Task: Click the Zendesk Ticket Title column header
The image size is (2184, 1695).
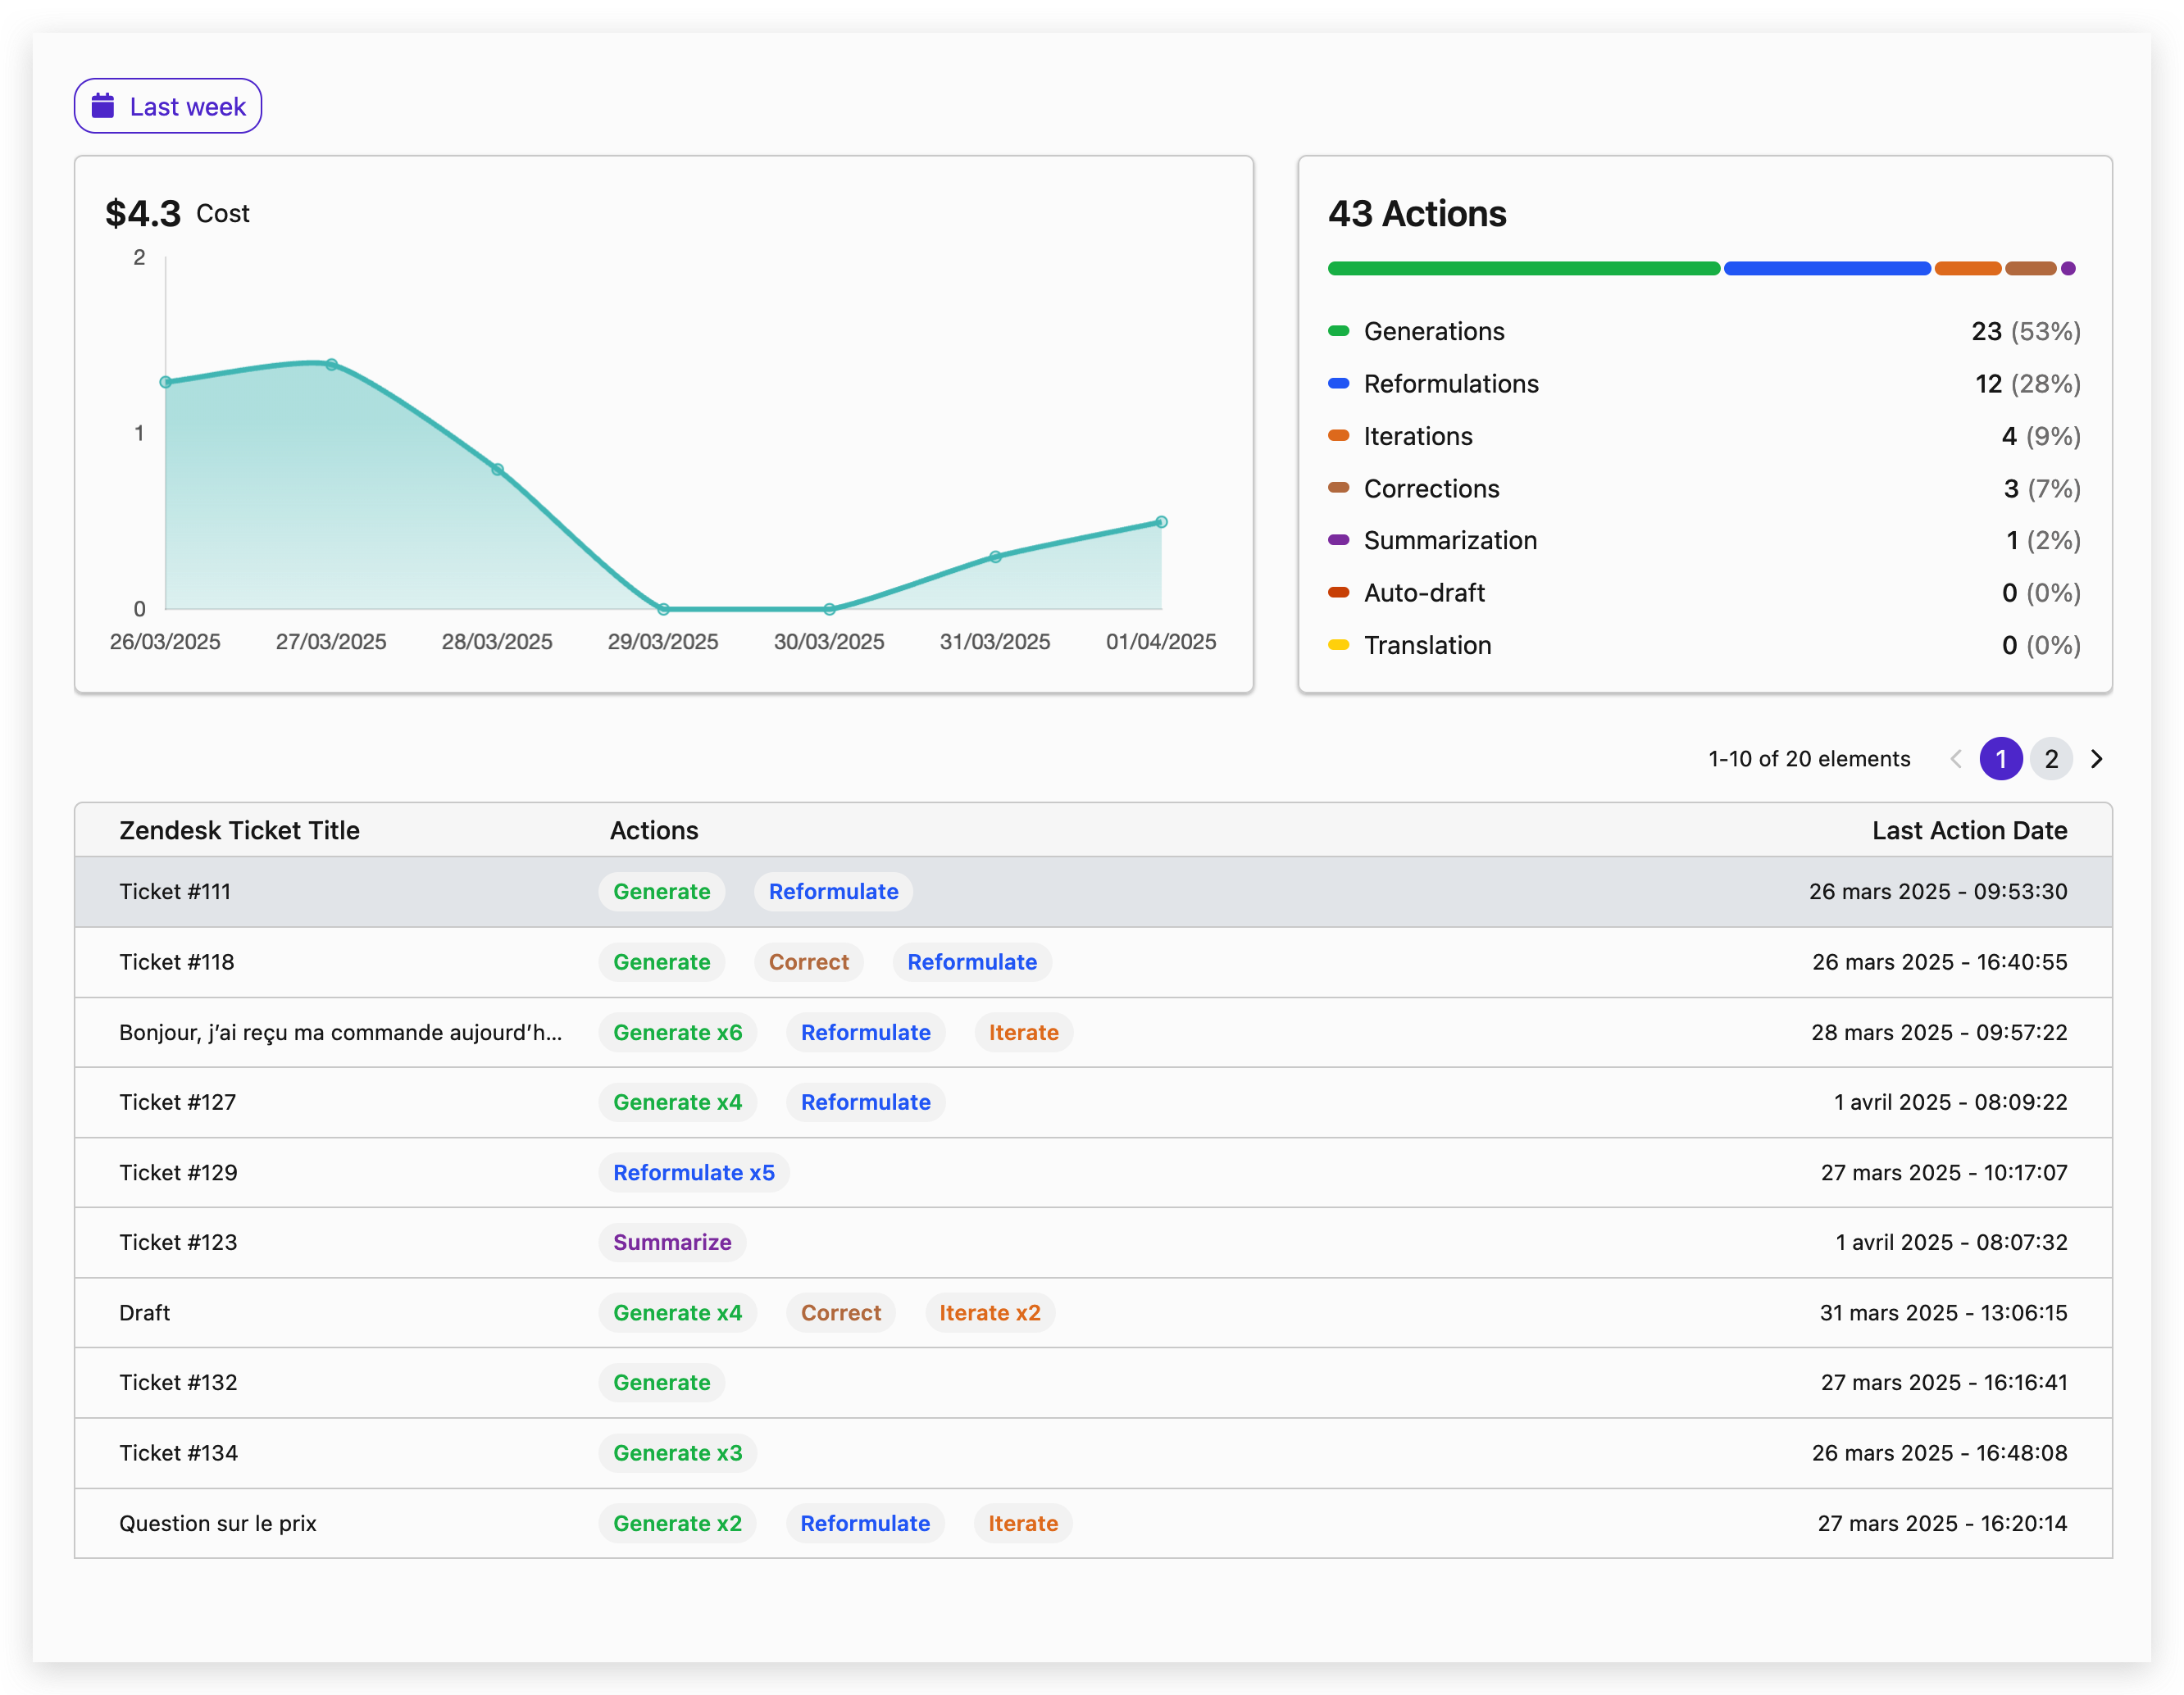Action: click(239, 830)
